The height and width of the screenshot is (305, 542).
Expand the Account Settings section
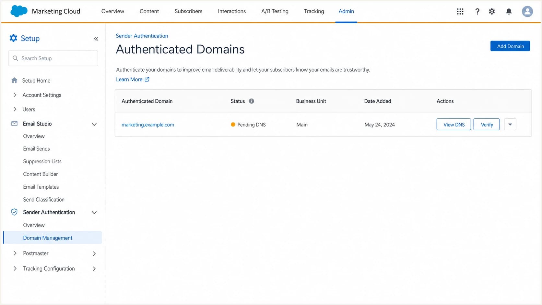(15, 95)
